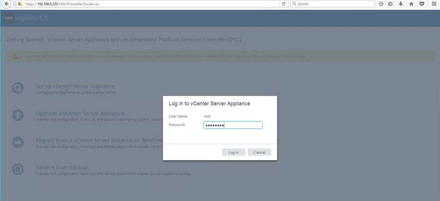This screenshot has height=201, width=440.
Task: Show bookmarks list icon in toolbar
Action: 391,4
